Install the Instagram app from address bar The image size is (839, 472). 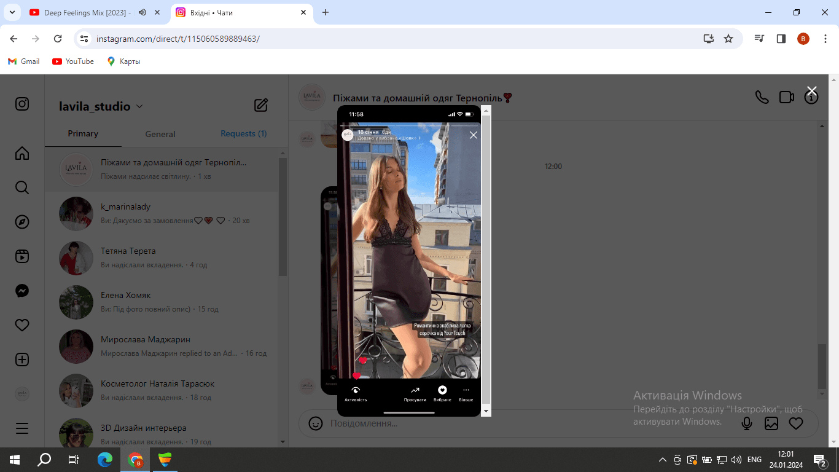pyautogui.click(x=709, y=39)
